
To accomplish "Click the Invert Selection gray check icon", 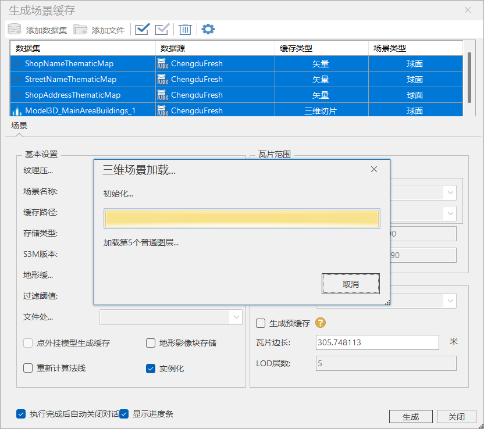I will pos(162,29).
